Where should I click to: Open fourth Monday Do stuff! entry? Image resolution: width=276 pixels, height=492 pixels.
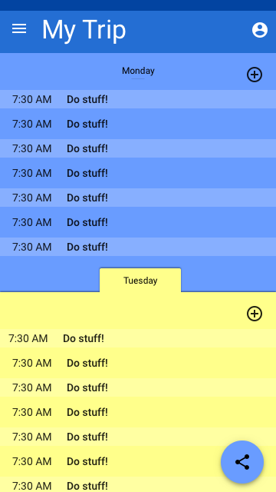click(138, 173)
